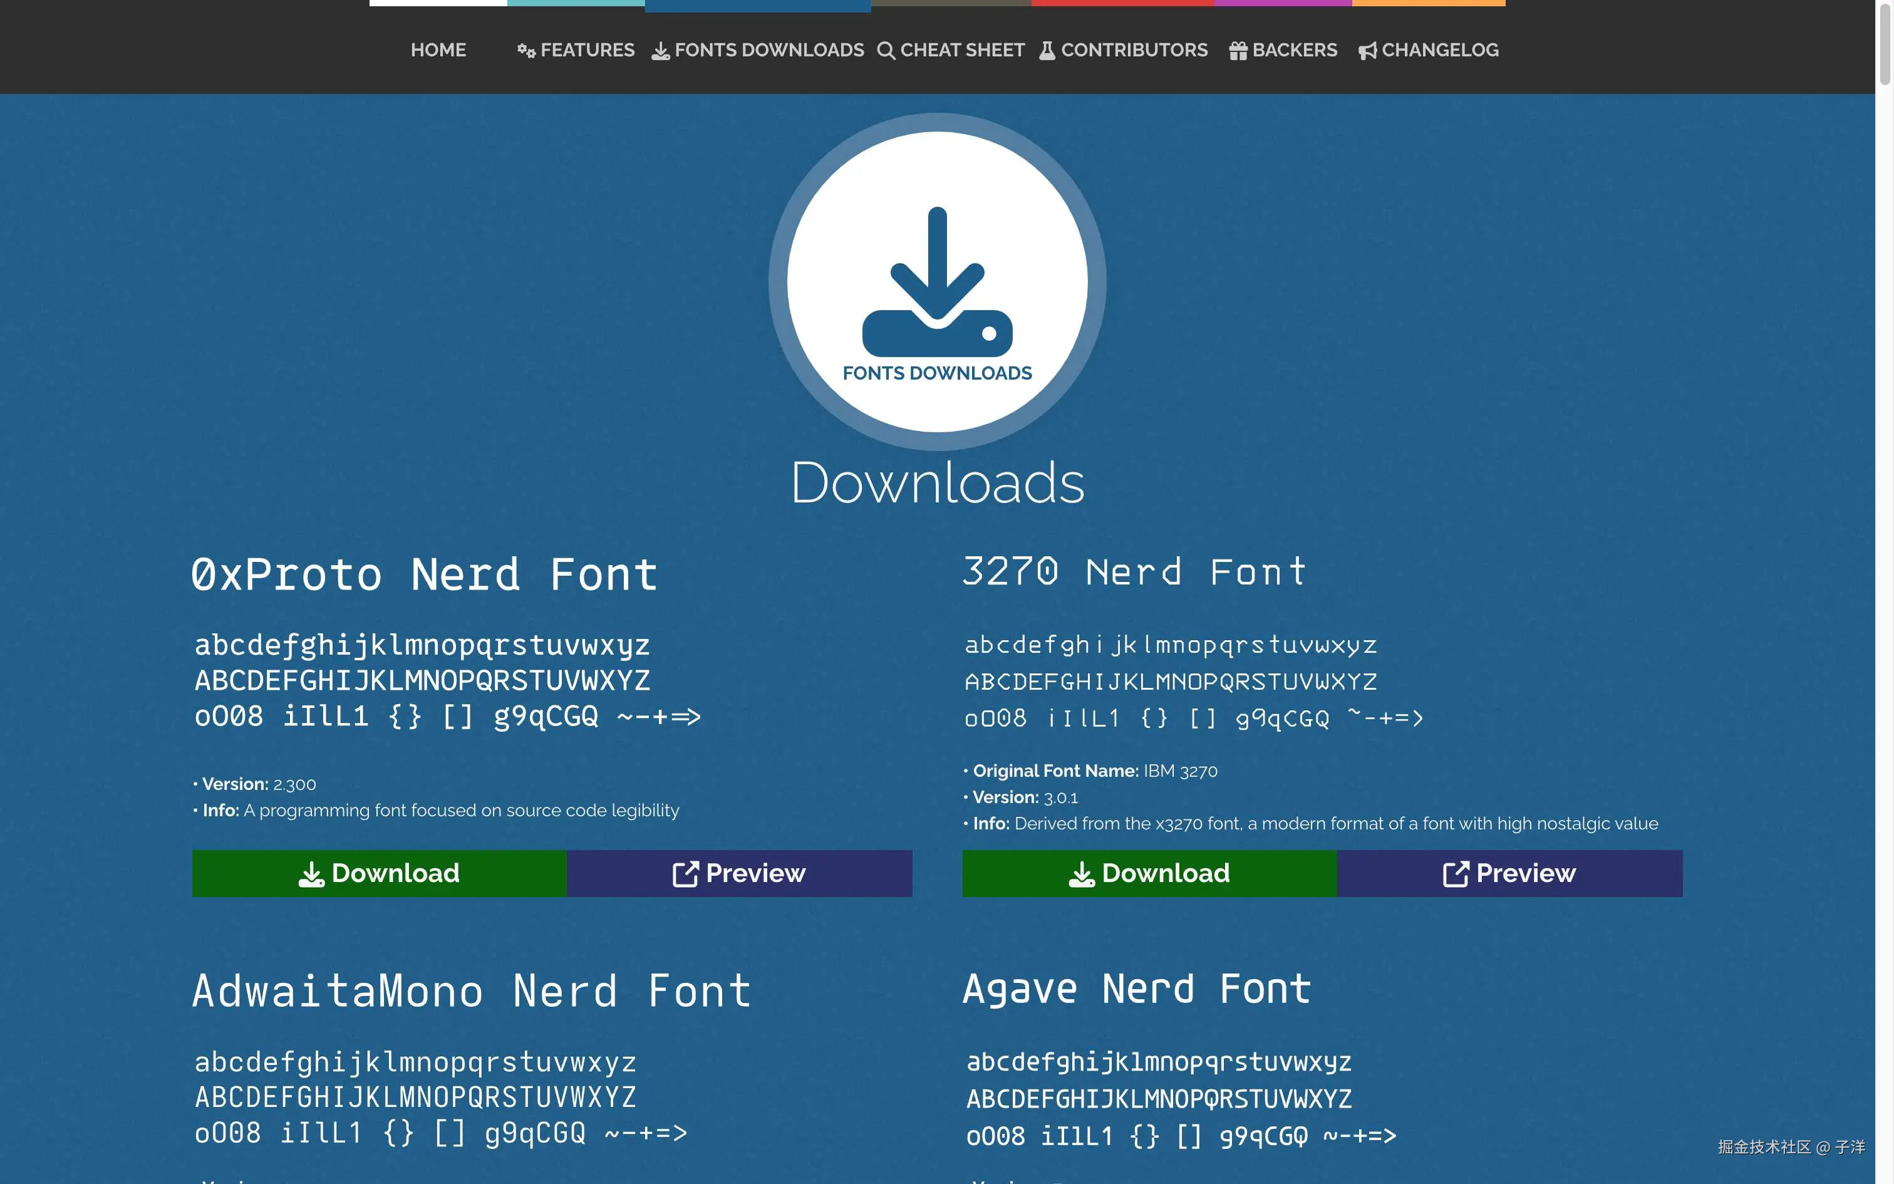Download the 0xProto Nerd Font

(x=380, y=873)
